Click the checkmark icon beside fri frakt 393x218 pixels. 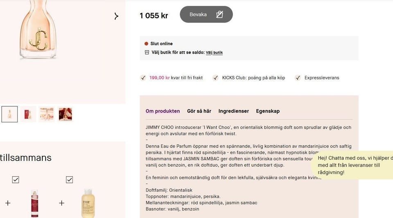coord(143,78)
